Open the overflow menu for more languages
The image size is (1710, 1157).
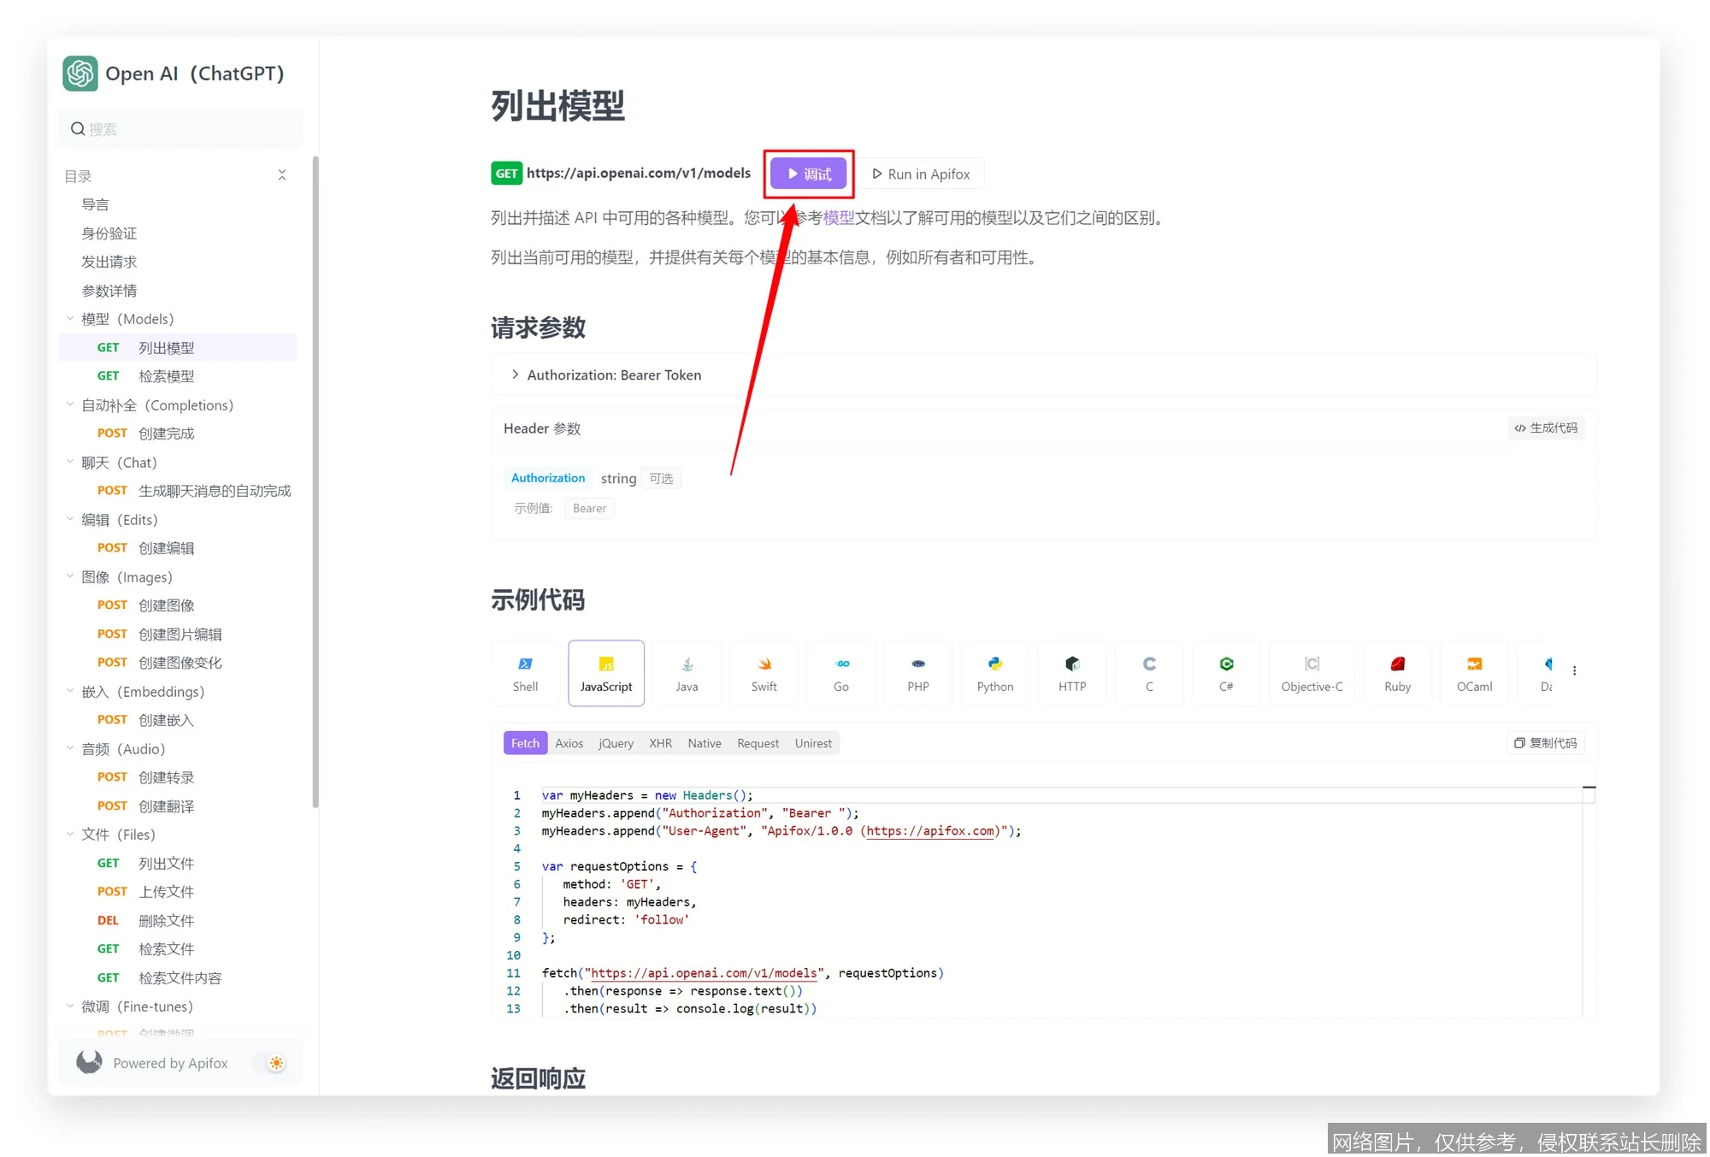click(x=1576, y=671)
